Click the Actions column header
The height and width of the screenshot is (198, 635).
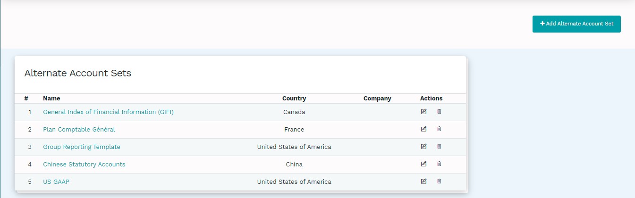[431, 99]
